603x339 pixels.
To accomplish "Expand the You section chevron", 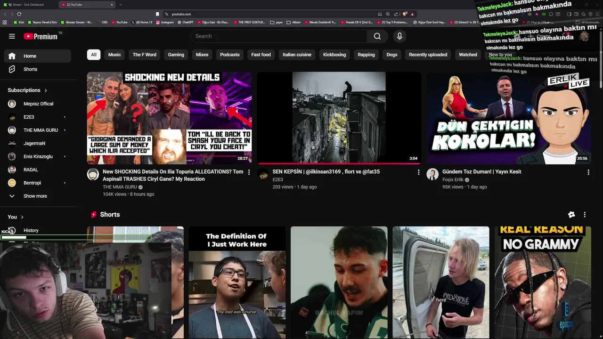I will (22, 217).
